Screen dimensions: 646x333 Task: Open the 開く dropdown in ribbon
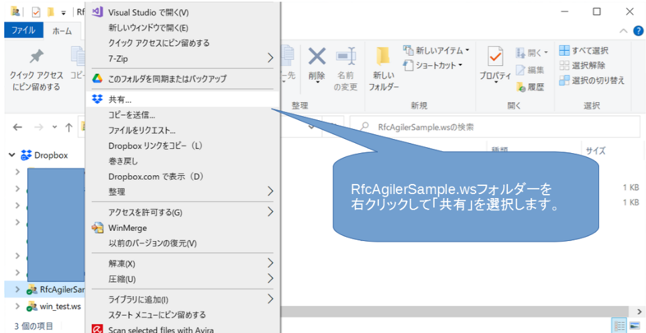point(532,53)
